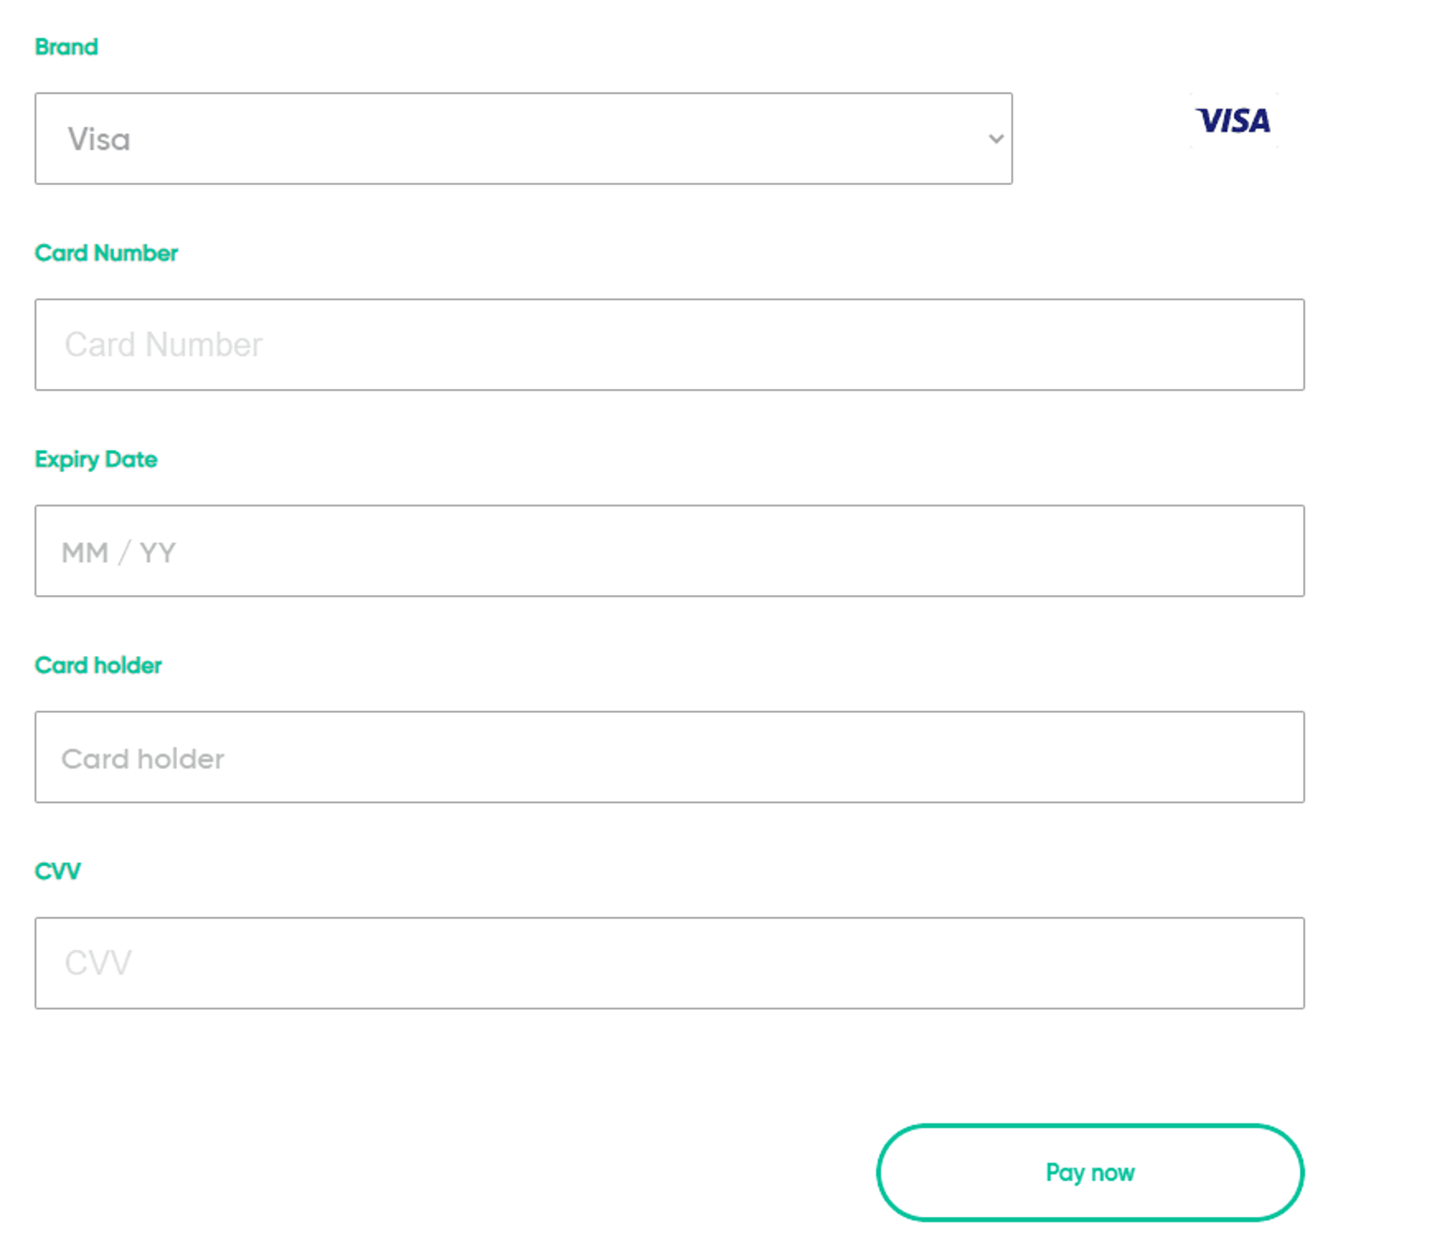
Task: Open the Brand select box
Action: [x=523, y=139]
